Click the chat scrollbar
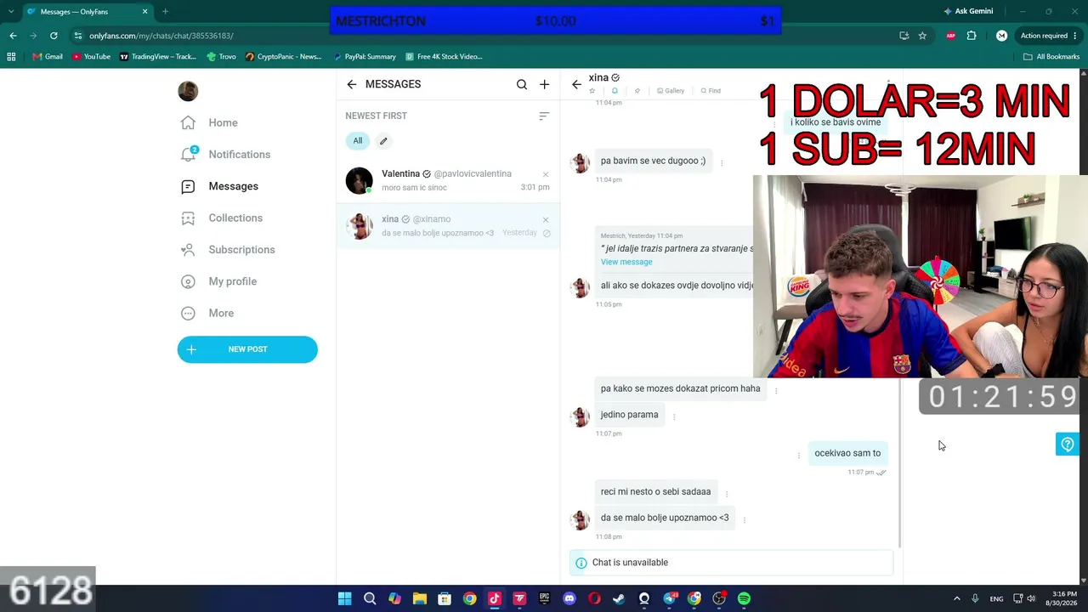 [x=899, y=462]
